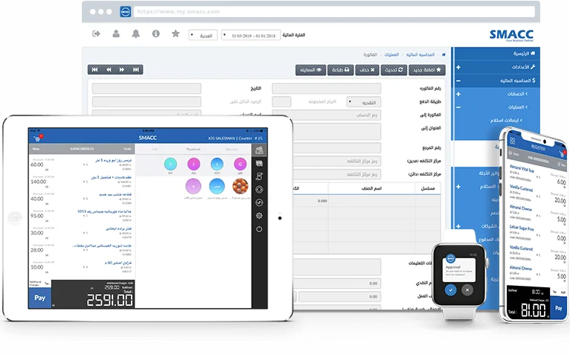The width and height of the screenshot is (570, 355).
Task: Tap the sync icon on tablet sidebar
Action: tap(259, 202)
